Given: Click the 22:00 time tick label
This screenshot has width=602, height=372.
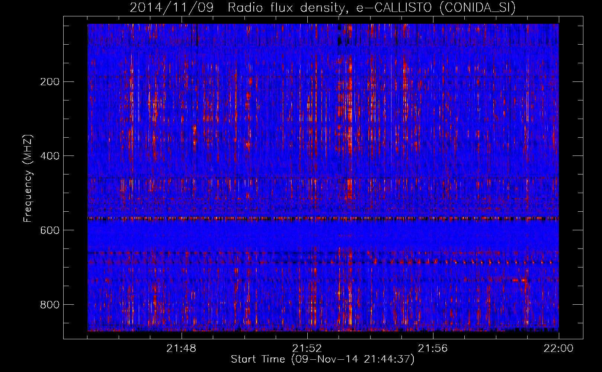Looking at the screenshot, I should [x=558, y=349].
